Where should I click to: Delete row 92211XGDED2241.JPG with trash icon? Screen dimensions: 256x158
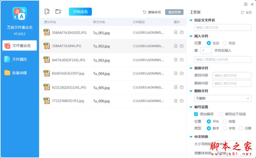[176, 87]
